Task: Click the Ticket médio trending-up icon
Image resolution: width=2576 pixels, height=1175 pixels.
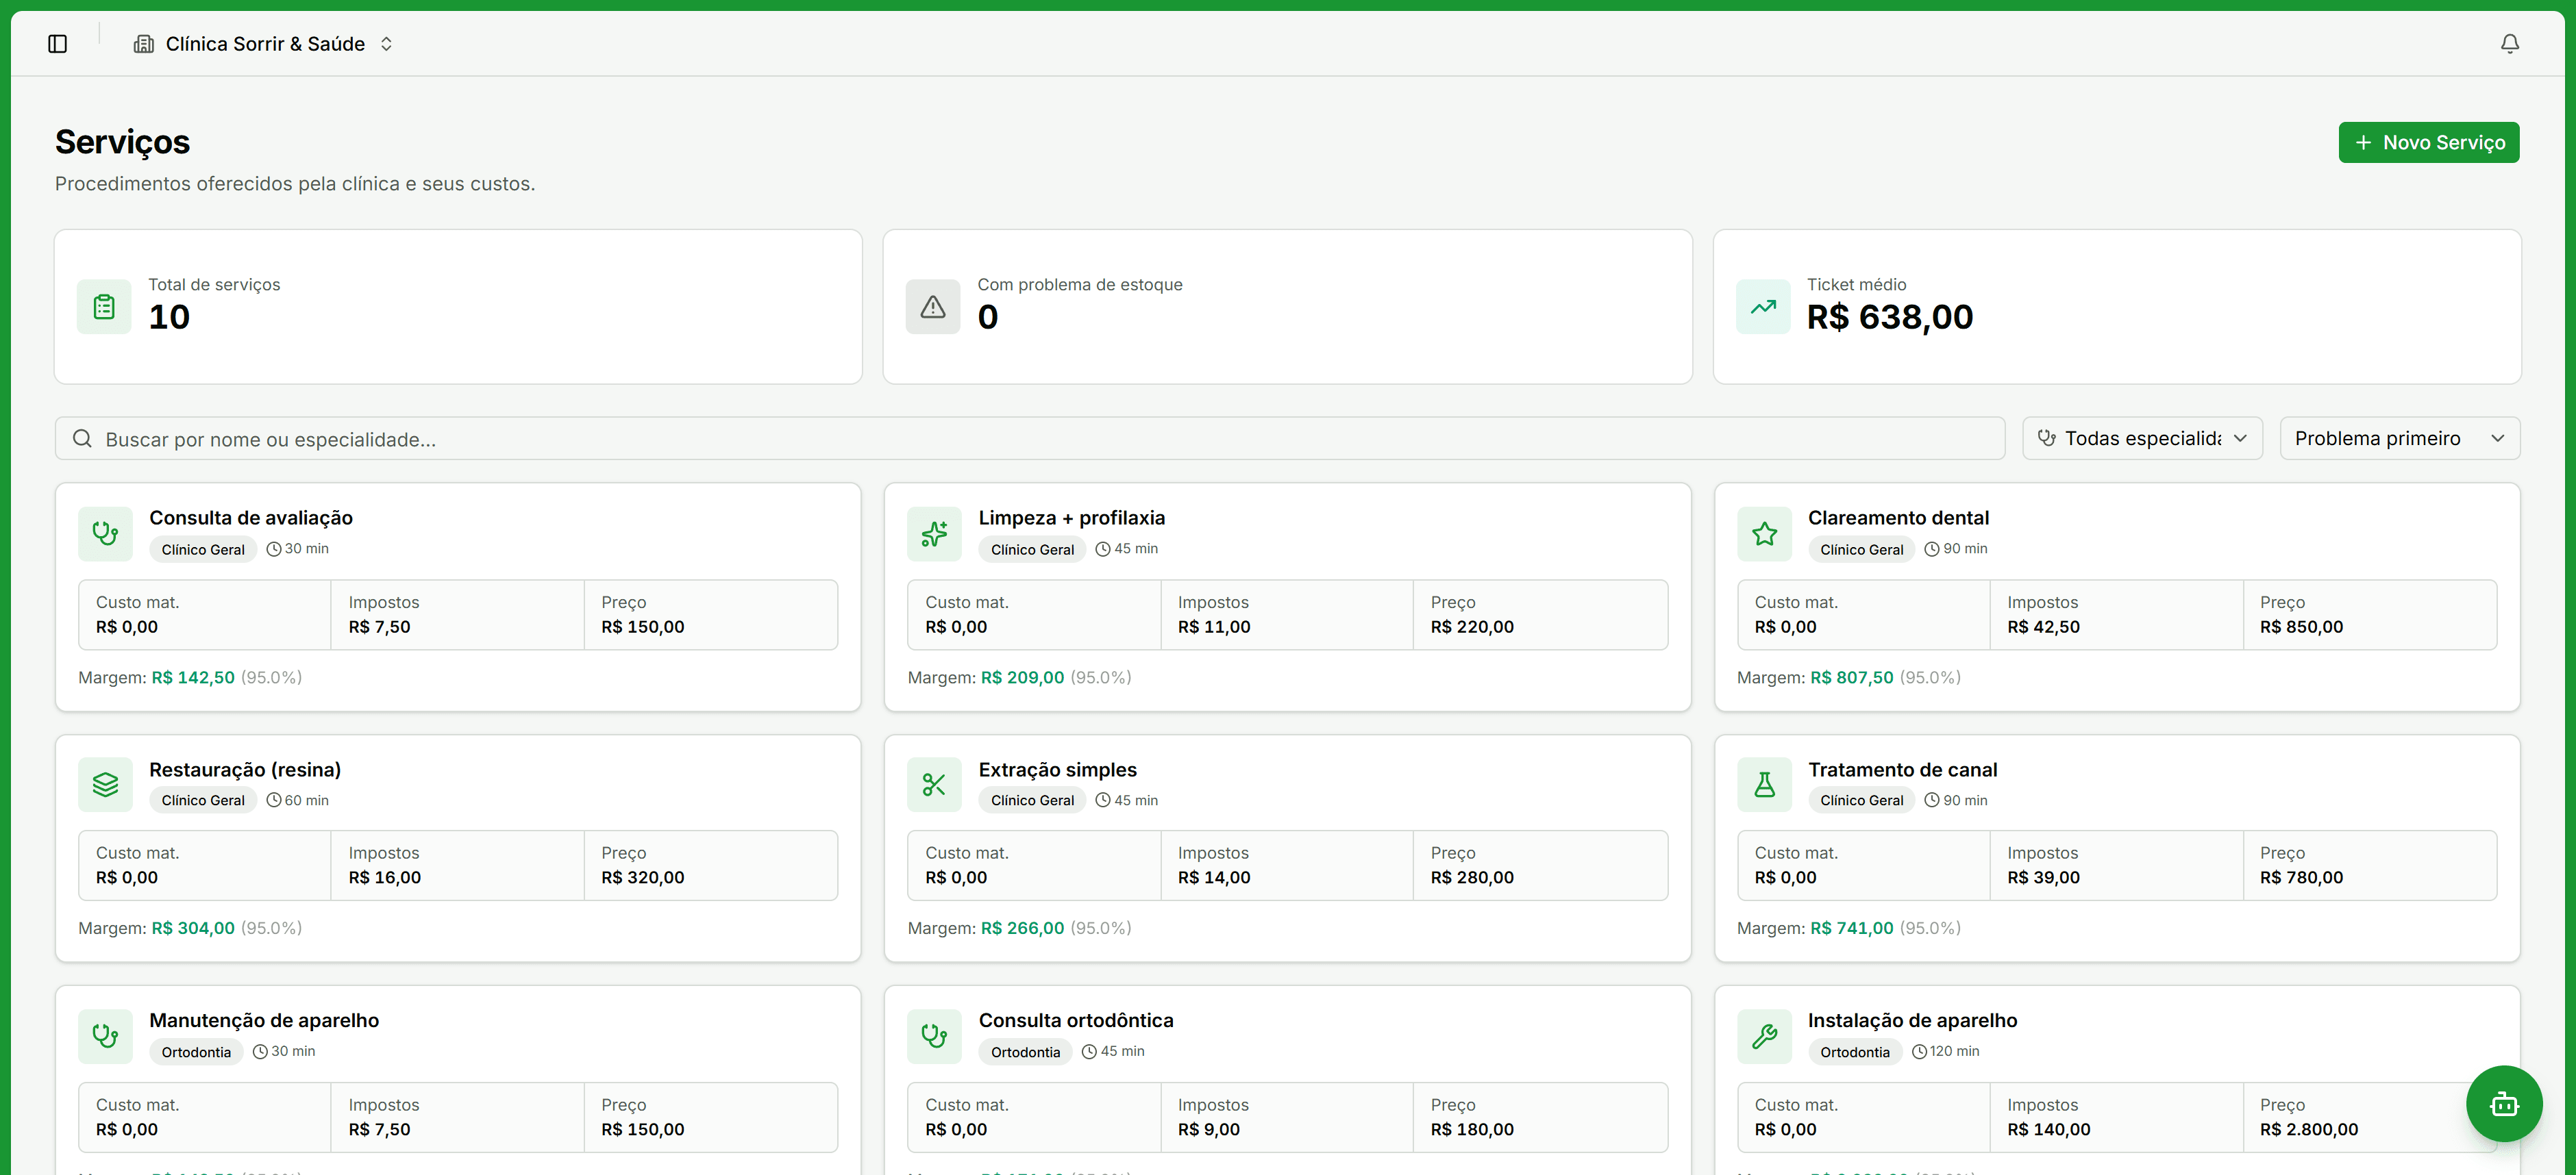Action: pyautogui.click(x=1763, y=307)
